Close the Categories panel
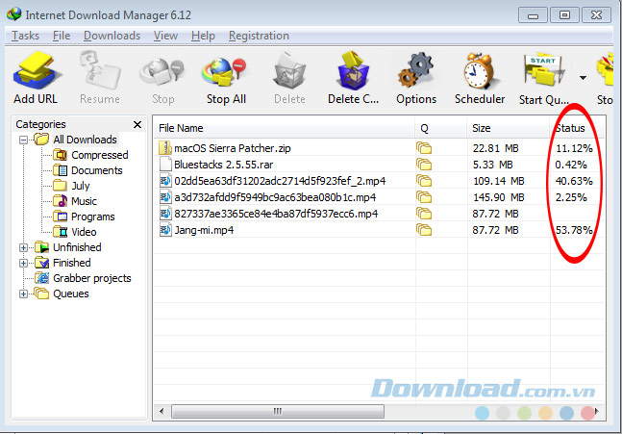This screenshot has height=434, width=622. coord(137,125)
